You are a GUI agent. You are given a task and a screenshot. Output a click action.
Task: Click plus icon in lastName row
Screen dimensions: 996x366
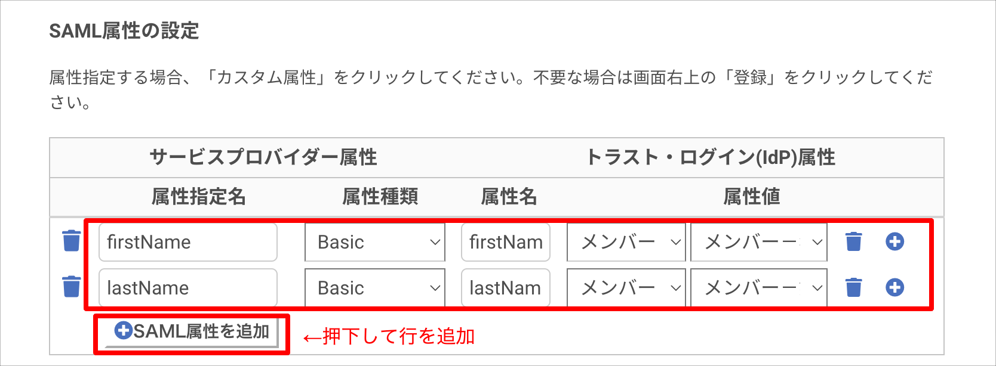(894, 287)
